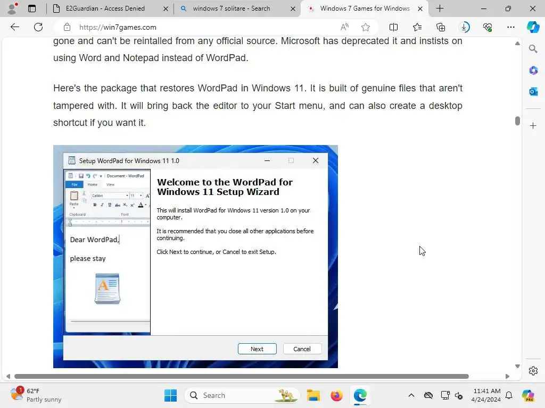Viewport: 545px width, 408px height.
Task: Open split screen icon
Action: coord(393,27)
